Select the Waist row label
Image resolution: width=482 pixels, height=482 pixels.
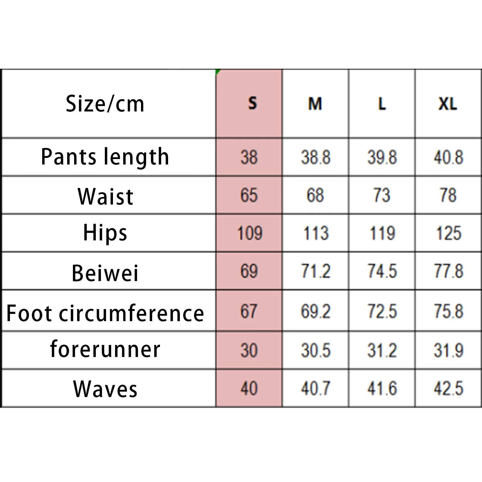105,196
